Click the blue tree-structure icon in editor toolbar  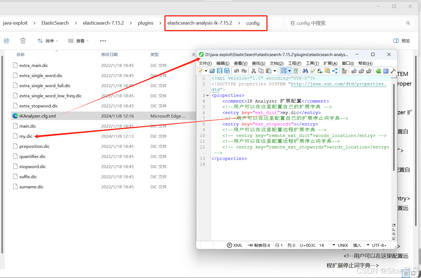[335, 71]
